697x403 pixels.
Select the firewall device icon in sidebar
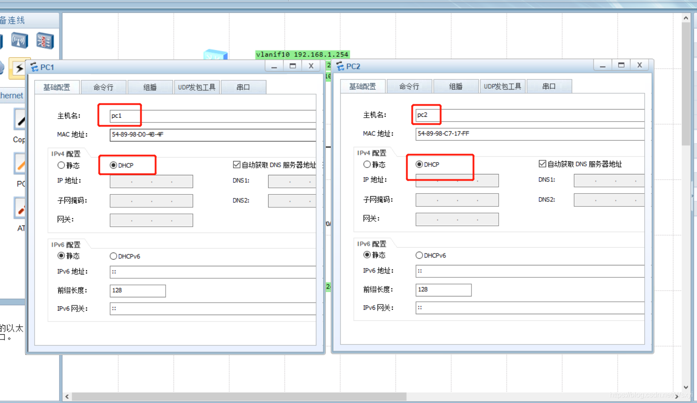(x=45, y=41)
